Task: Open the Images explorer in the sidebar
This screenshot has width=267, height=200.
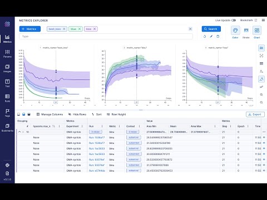Action: coord(7,68)
